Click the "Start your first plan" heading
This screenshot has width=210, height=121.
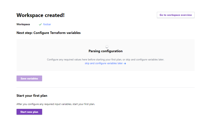tap(32, 95)
